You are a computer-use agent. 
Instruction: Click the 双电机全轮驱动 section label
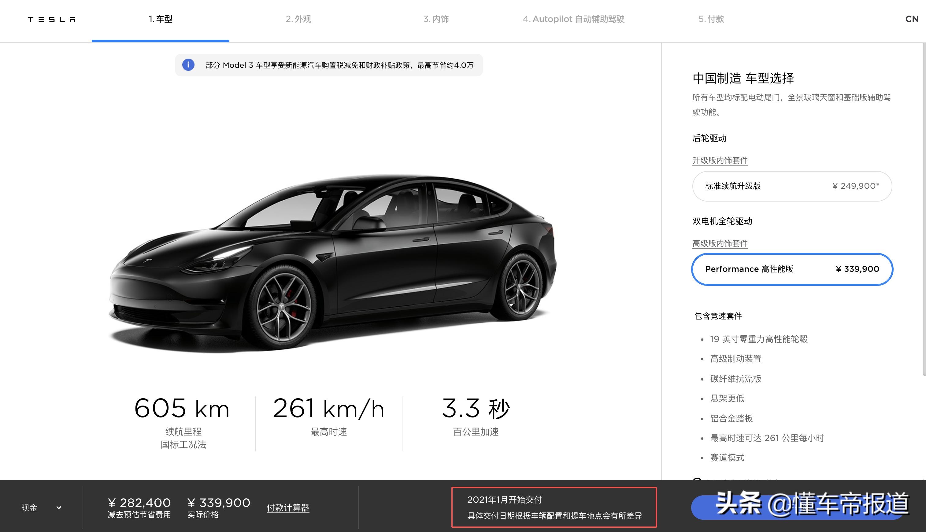tap(722, 221)
